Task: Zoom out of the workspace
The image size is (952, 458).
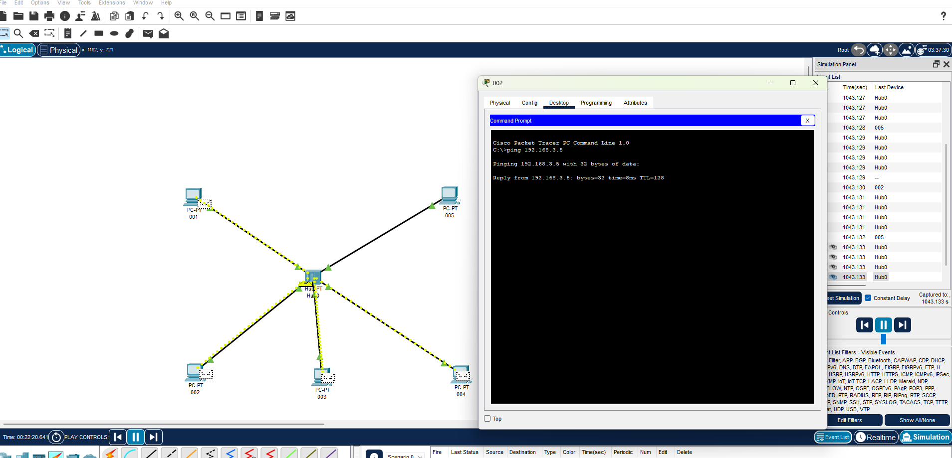Action: pos(210,16)
